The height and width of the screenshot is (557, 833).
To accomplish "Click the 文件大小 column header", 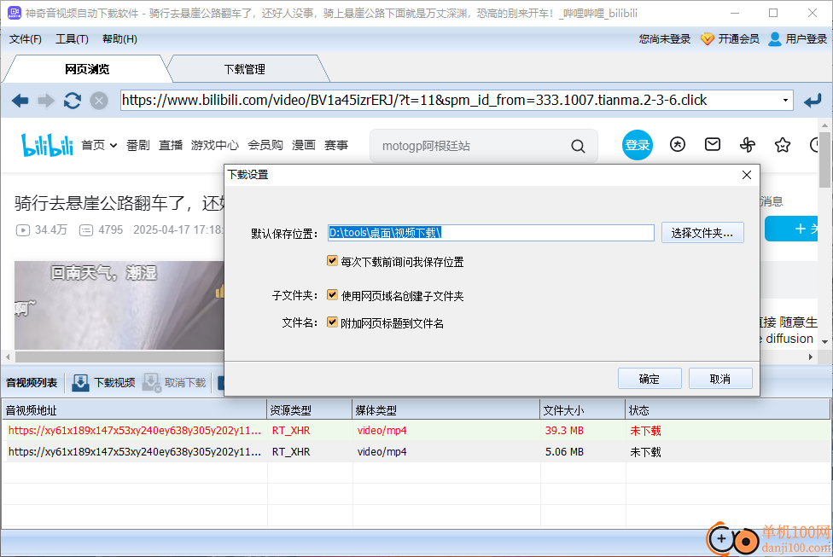I will tap(583, 410).
